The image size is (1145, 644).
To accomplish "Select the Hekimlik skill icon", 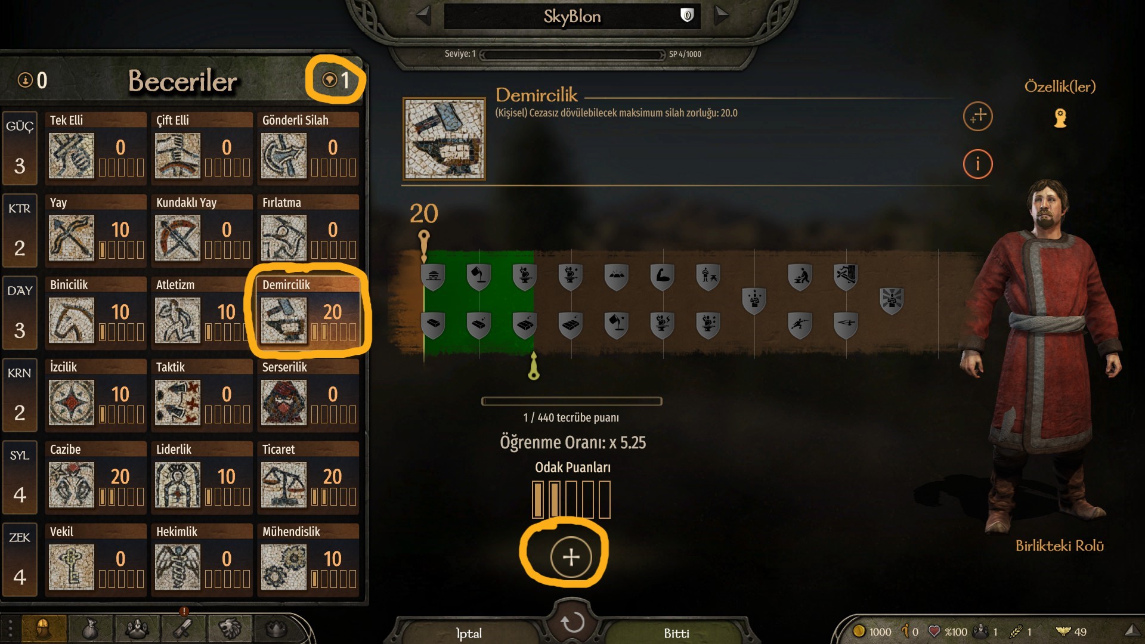I will [x=178, y=568].
